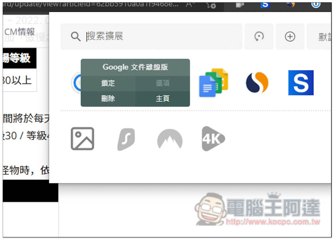Open the blue S square extension
Image resolution: width=334 pixels, height=240 pixels.
point(301,83)
